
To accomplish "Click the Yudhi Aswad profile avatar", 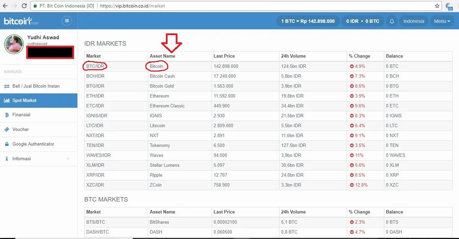I will (14, 44).
